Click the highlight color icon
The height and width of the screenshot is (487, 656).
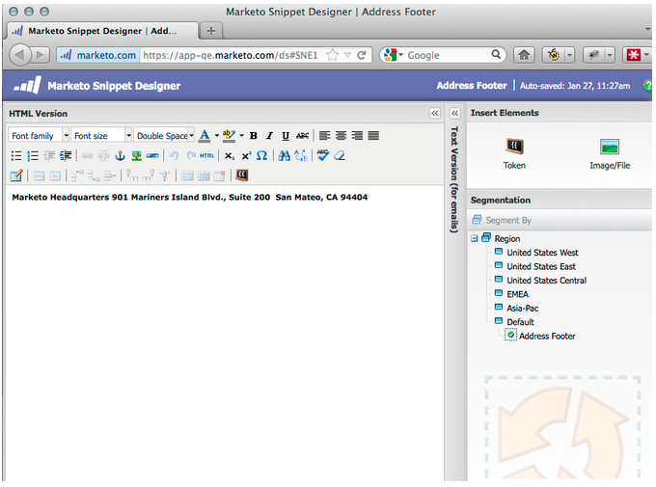click(229, 136)
